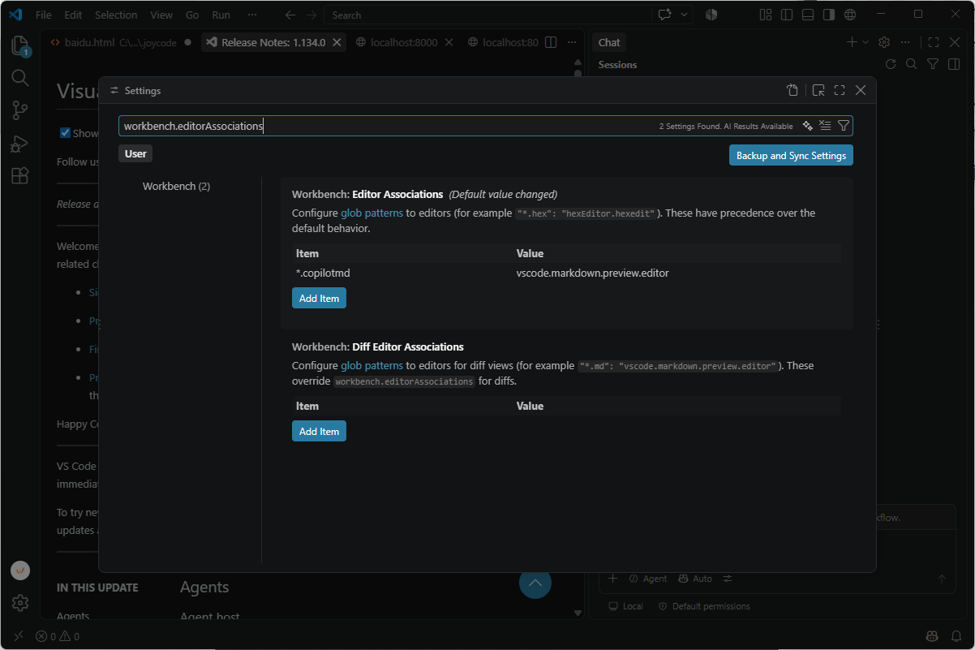This screenshot has width=975, height=650.
Task: Open the Agent mode picker
Action: (x=648, y=579)
